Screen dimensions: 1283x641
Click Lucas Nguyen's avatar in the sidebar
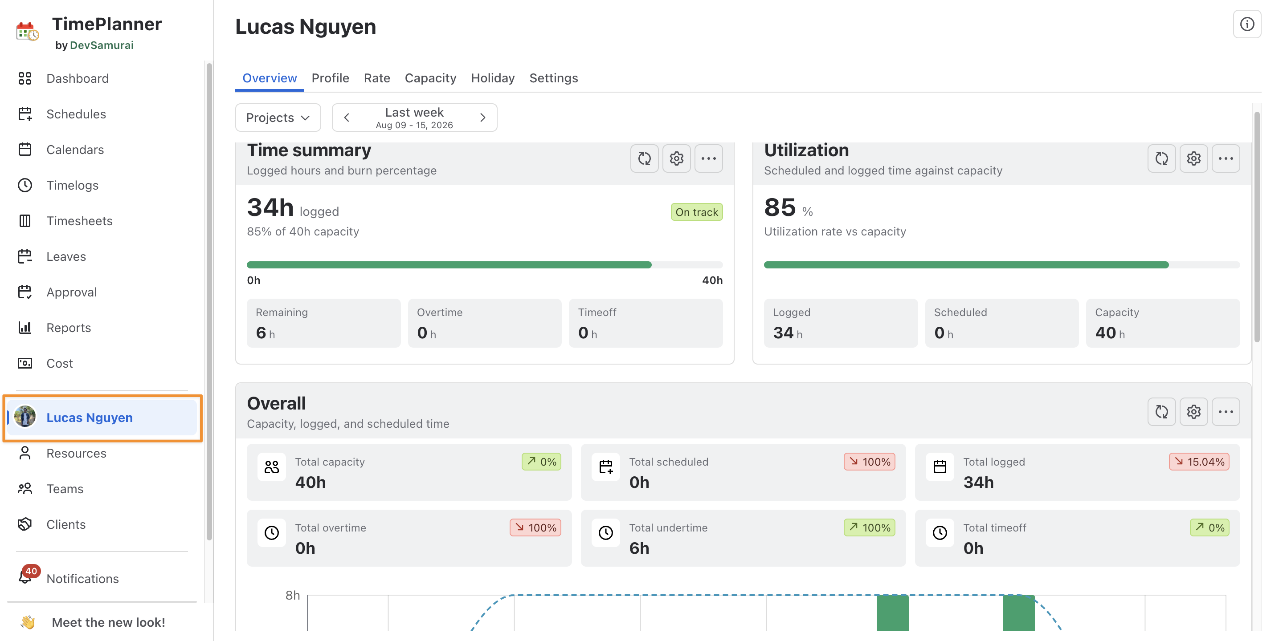pyautogui.click(x=25, y=417)
